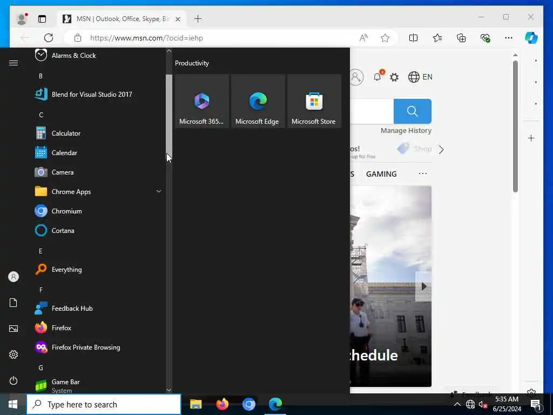Jump to letter B section header
This screenshot has height=415, width=553.
[x=41, y=76]
